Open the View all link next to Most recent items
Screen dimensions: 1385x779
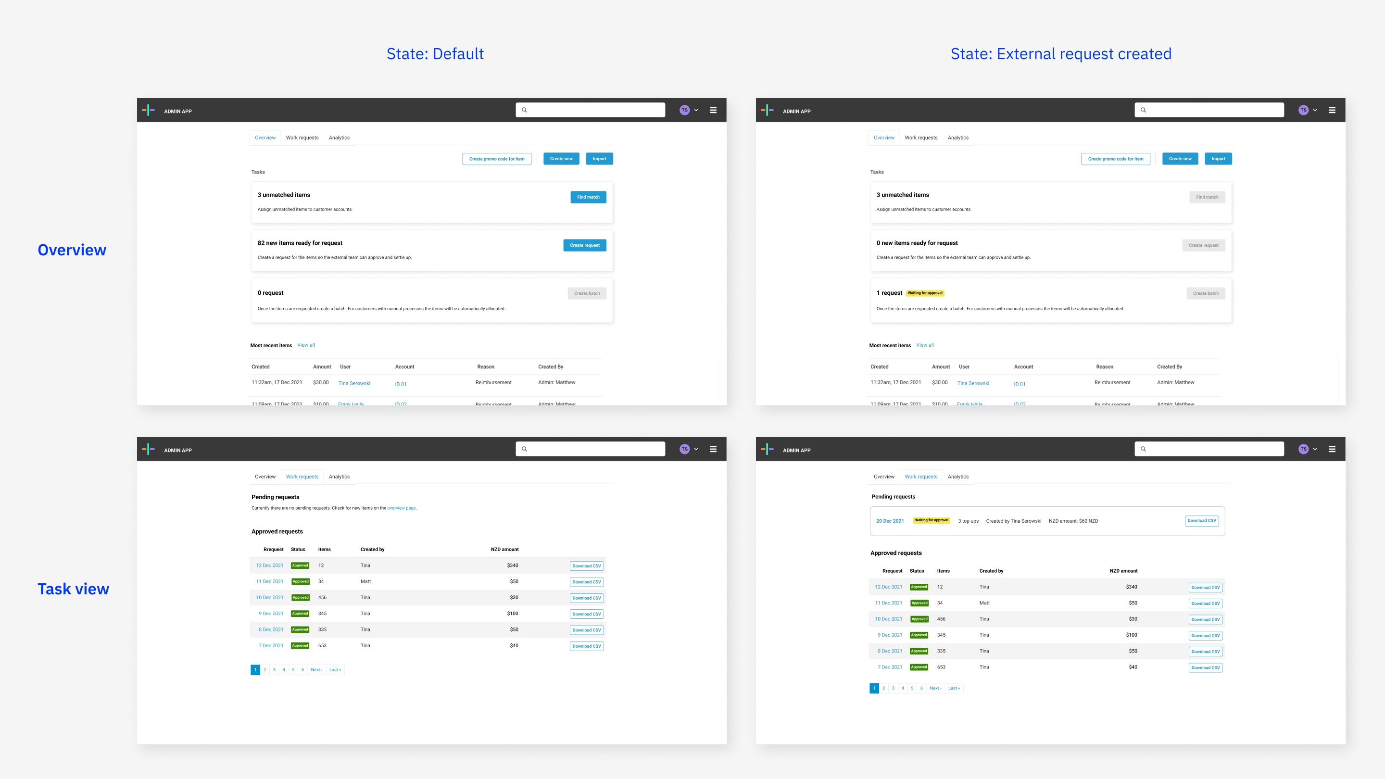(306, 345)
